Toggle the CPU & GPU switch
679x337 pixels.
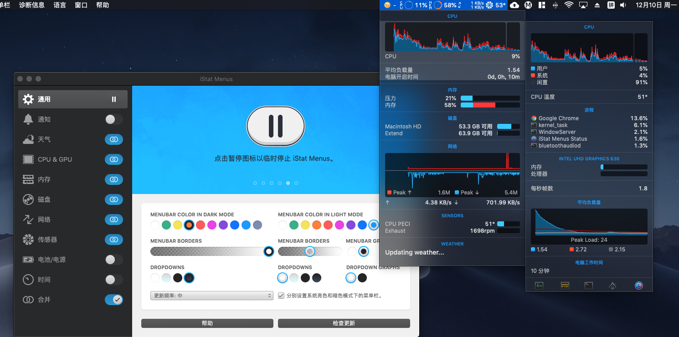114,159
